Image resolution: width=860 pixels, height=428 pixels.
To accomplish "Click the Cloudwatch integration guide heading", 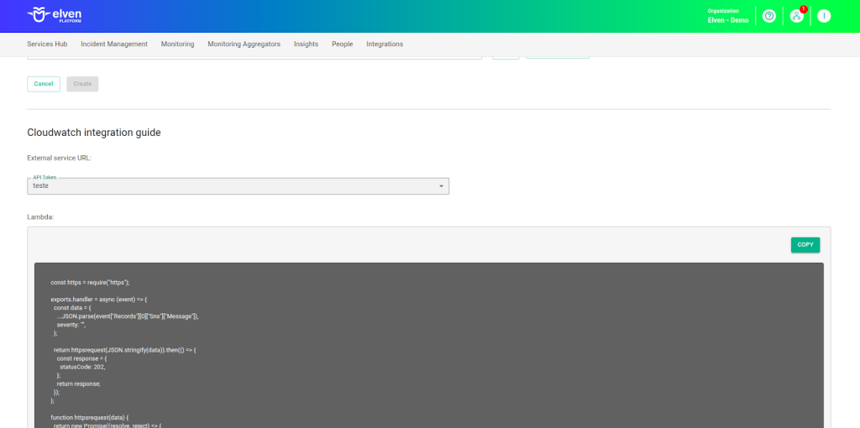I will click(93, 133).
